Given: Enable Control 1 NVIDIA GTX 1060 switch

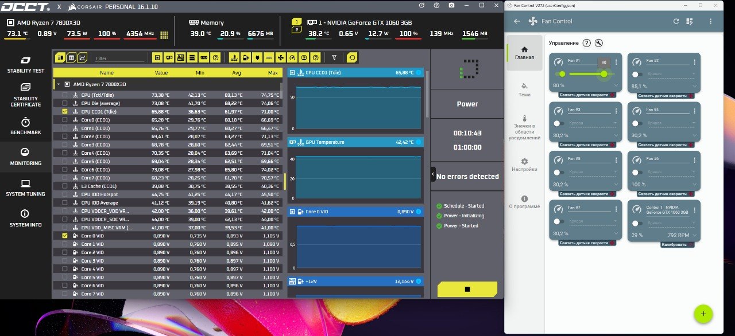Looking at the screenshot, I should click(x=637, y=223).
